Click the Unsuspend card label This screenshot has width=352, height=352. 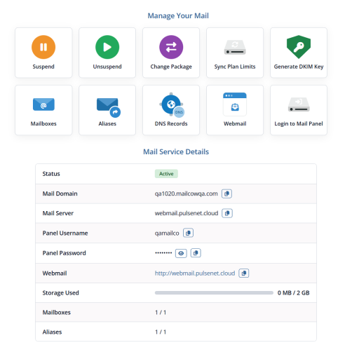coord(107,67)
